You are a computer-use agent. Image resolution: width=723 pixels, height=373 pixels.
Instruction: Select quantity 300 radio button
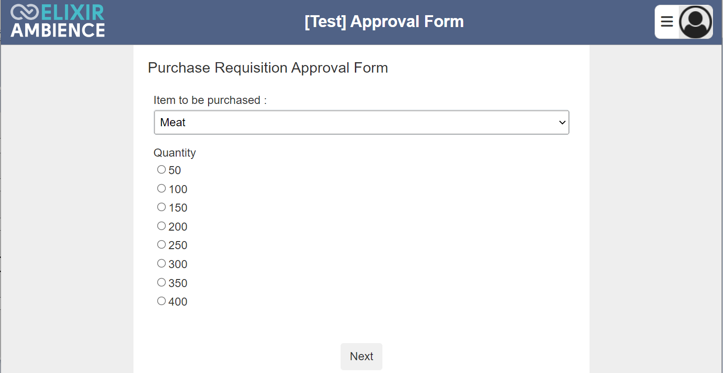pyautogui.click(x=162, y=263)
